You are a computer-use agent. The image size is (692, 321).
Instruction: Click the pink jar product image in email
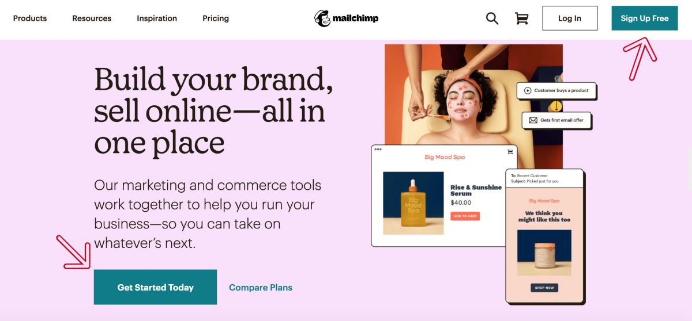pyautogui.click(x=544, y=253)
